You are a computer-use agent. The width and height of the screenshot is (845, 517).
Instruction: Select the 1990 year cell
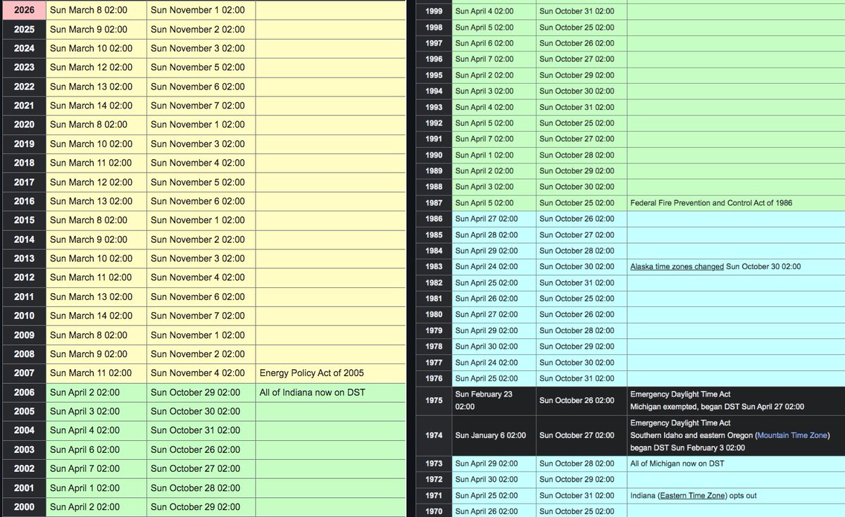tap(434, 156)
